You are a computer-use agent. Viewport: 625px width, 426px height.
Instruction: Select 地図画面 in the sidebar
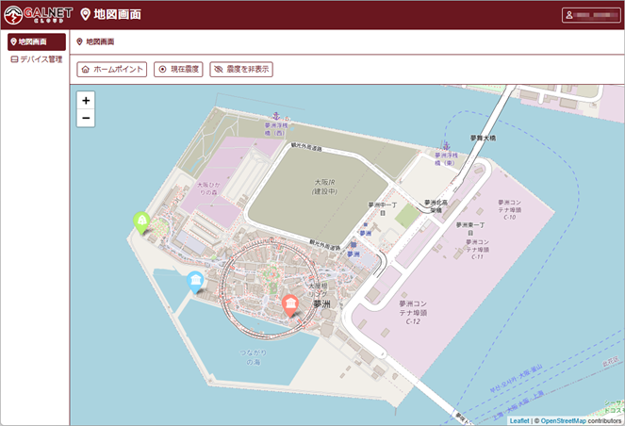[37, 41]
